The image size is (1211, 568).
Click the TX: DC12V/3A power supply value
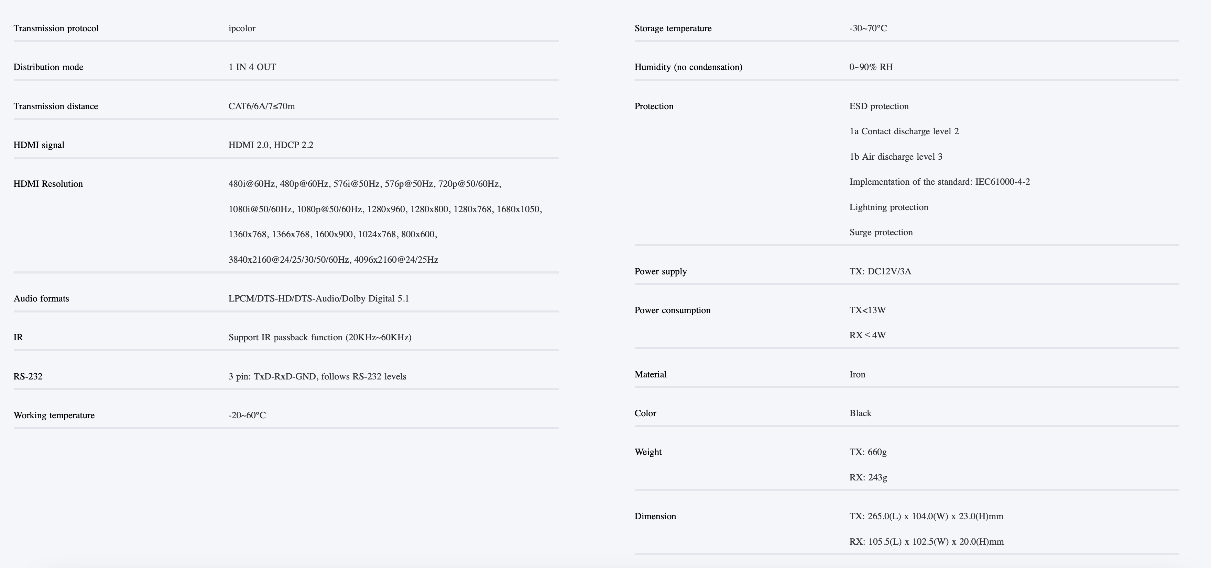pyautogui.click(x=880, y=271)
